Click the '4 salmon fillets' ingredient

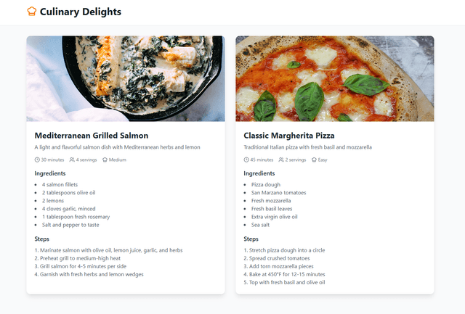[x=60, y=185]
